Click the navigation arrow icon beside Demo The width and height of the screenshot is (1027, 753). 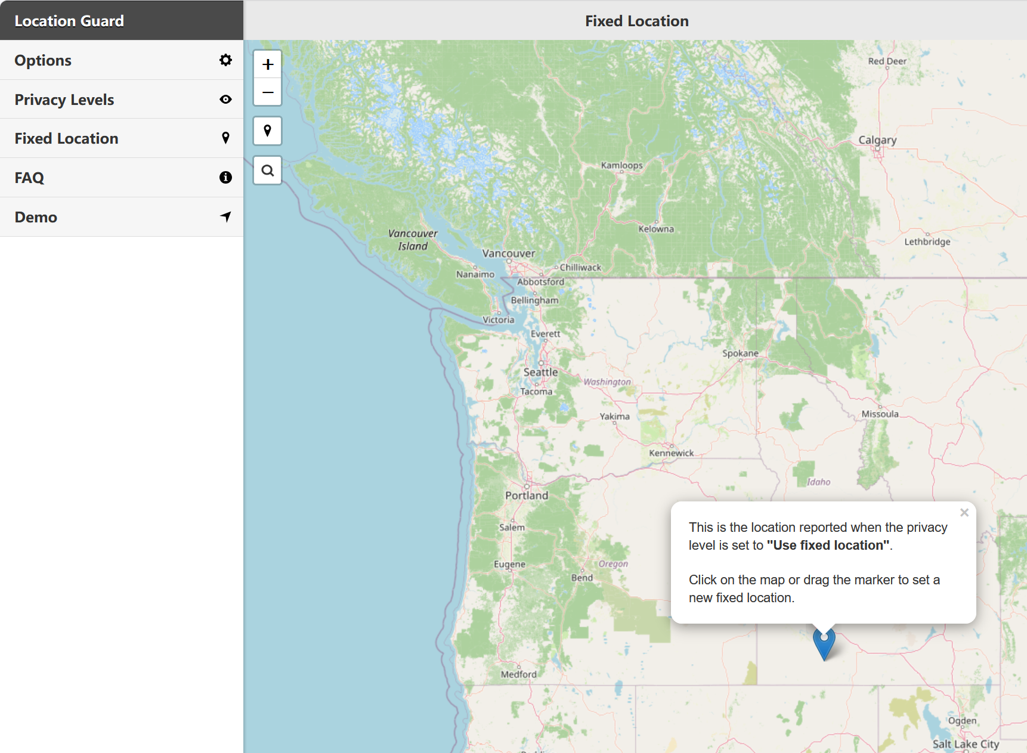coord(225,217)
